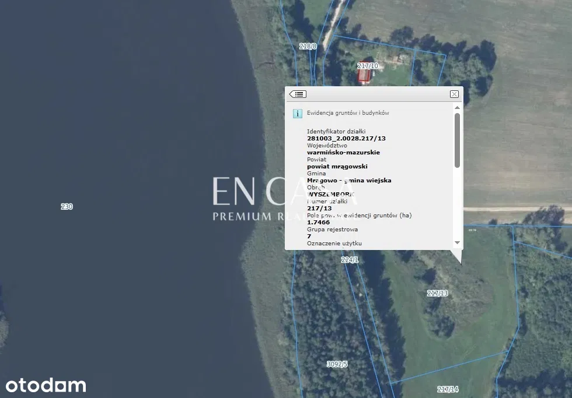The image size is (572, 398).
Task: Click the powiat mrągowski value in popup
Action: click(x=337, y=166)
